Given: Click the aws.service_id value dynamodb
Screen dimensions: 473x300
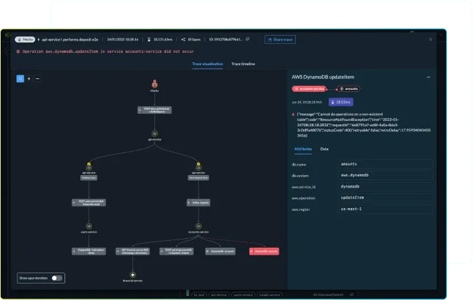Looking at the screenshot, I should tap(384, 187).
